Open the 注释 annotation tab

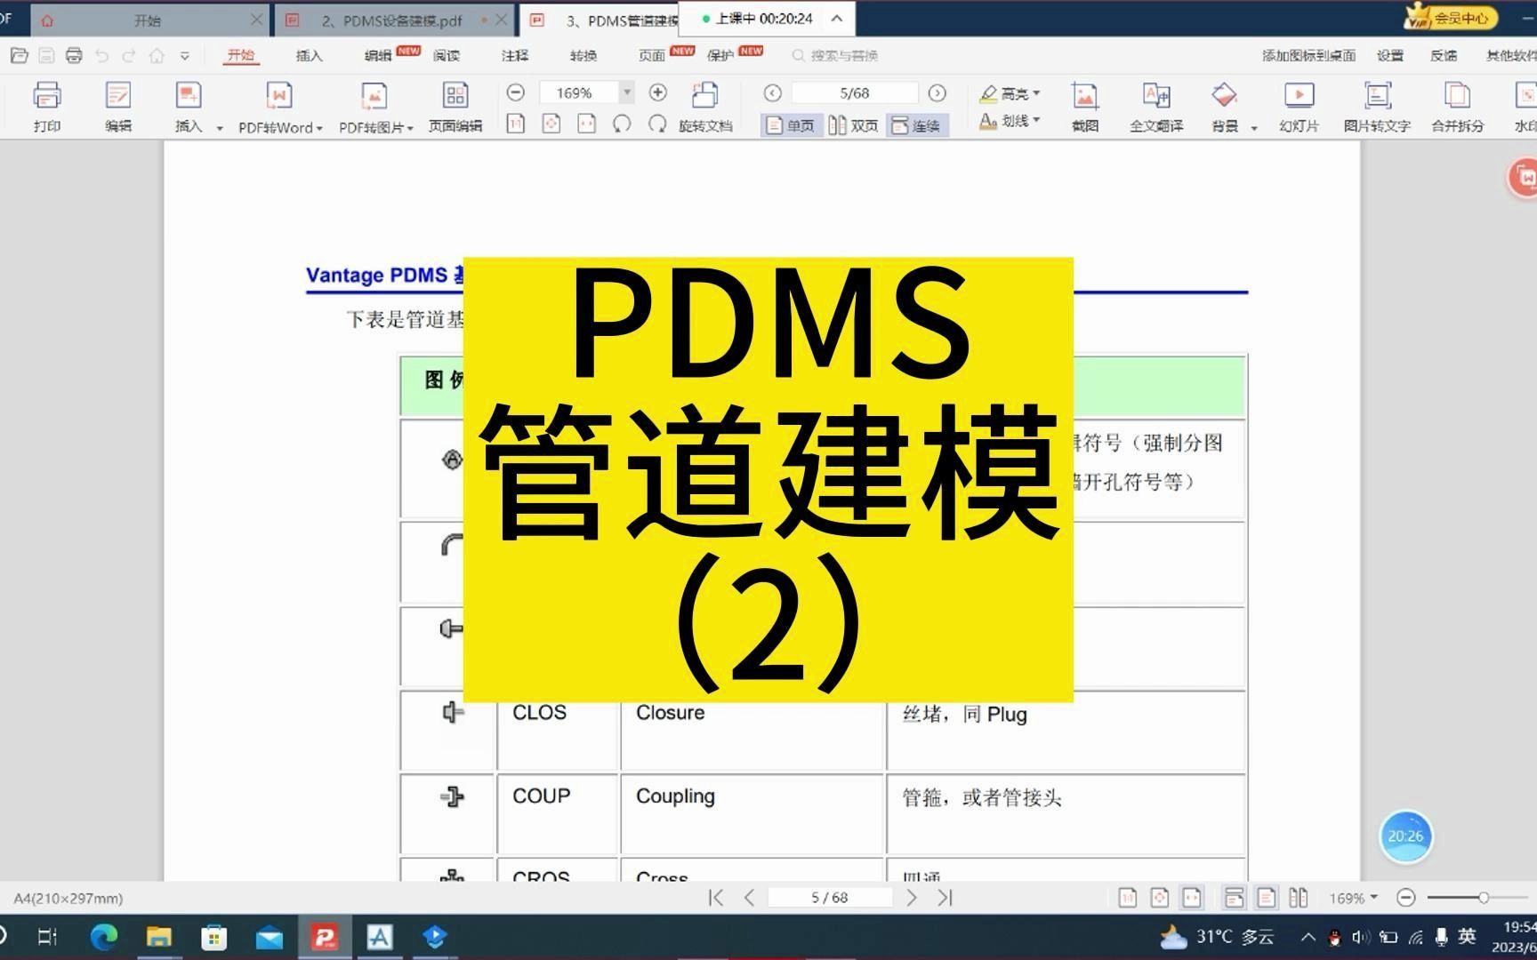point(514,55)
